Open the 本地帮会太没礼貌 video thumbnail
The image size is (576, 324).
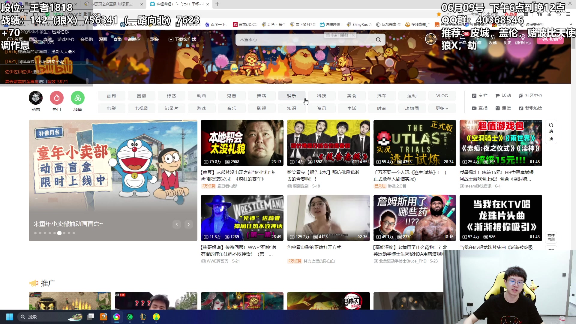pos(242,143)
